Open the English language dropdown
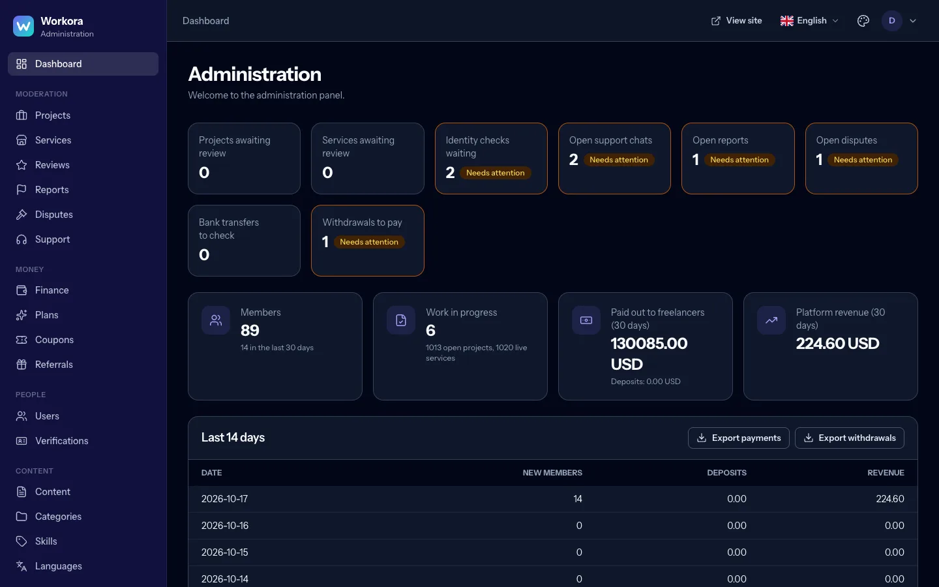 click(x=809, y=21)
